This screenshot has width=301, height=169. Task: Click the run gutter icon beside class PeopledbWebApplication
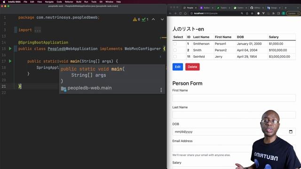point(10,49)
